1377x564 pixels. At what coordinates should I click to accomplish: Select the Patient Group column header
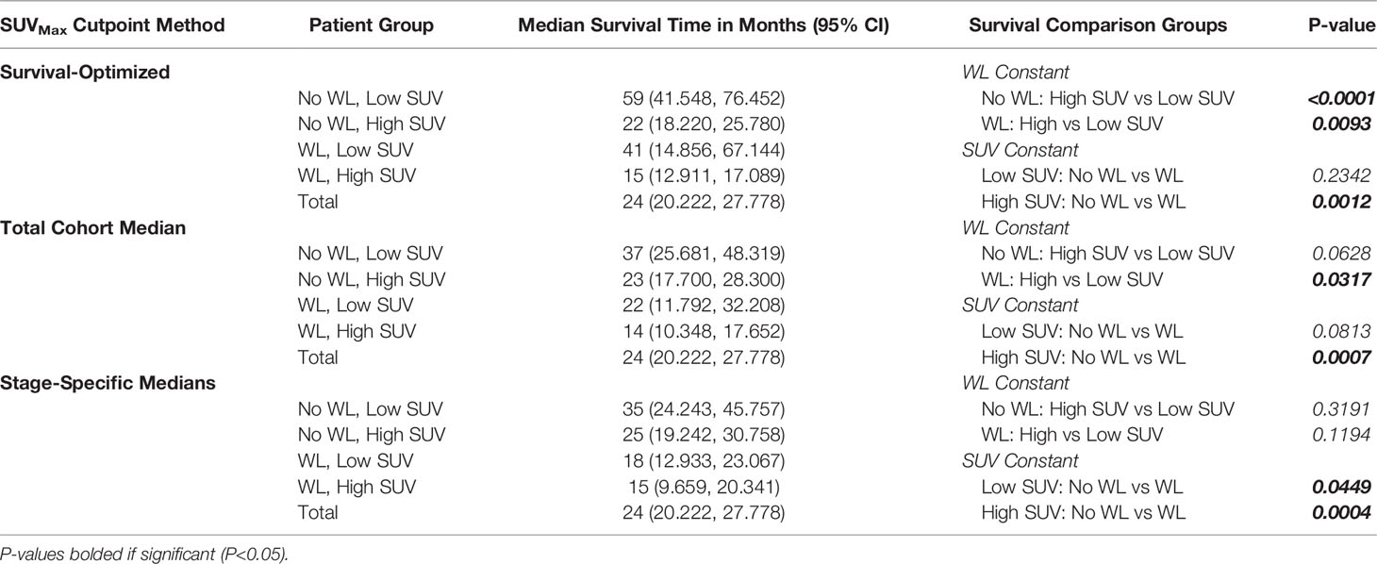[x=372, y=25]
